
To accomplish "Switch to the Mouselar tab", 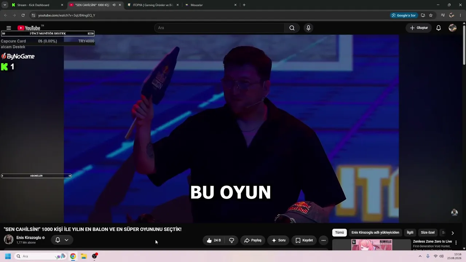I will [211, 5].
